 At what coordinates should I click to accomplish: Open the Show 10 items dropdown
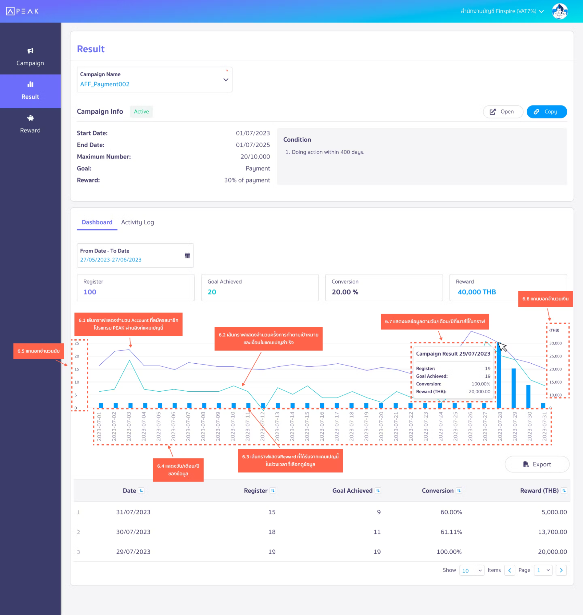[x=471, y=570]
